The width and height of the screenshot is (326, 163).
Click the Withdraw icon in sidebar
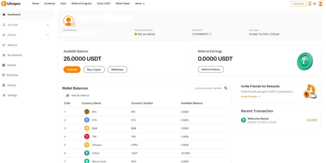pyautogui.click(x=4, y=75)
